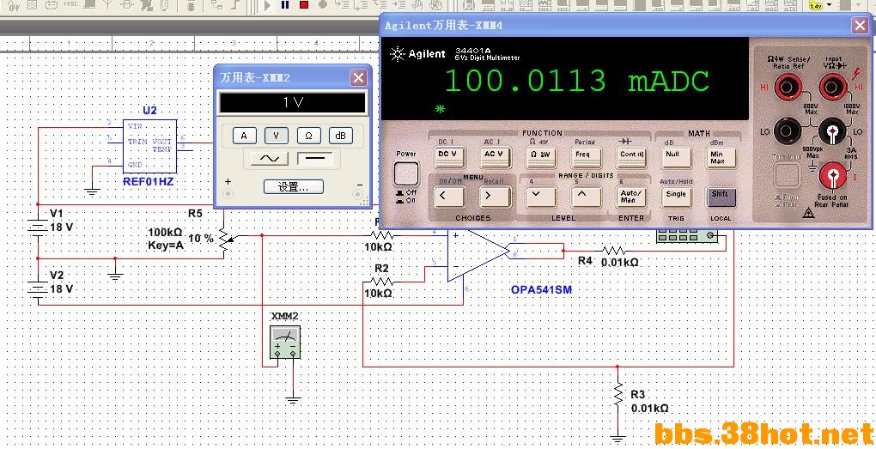Close the 万用表-XMM2 multimeter window
Viewport: 876px width, 449px height.
358,77
